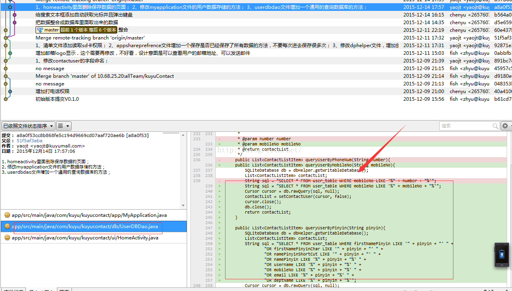Open the file list view mode dropdown
512x291 pixels.
[63, 126]
